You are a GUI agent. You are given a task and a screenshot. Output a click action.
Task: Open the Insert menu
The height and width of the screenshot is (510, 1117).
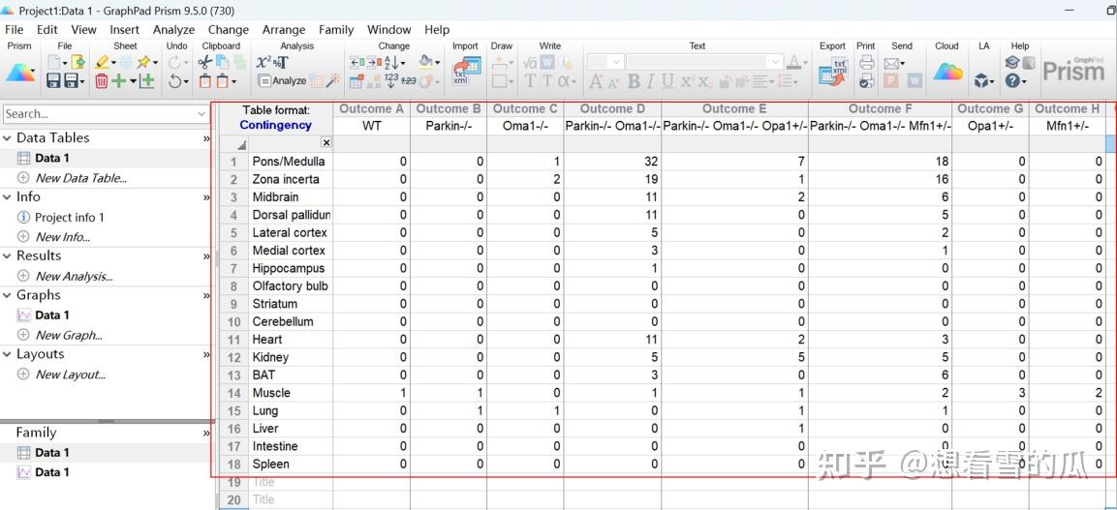point(125,30)
